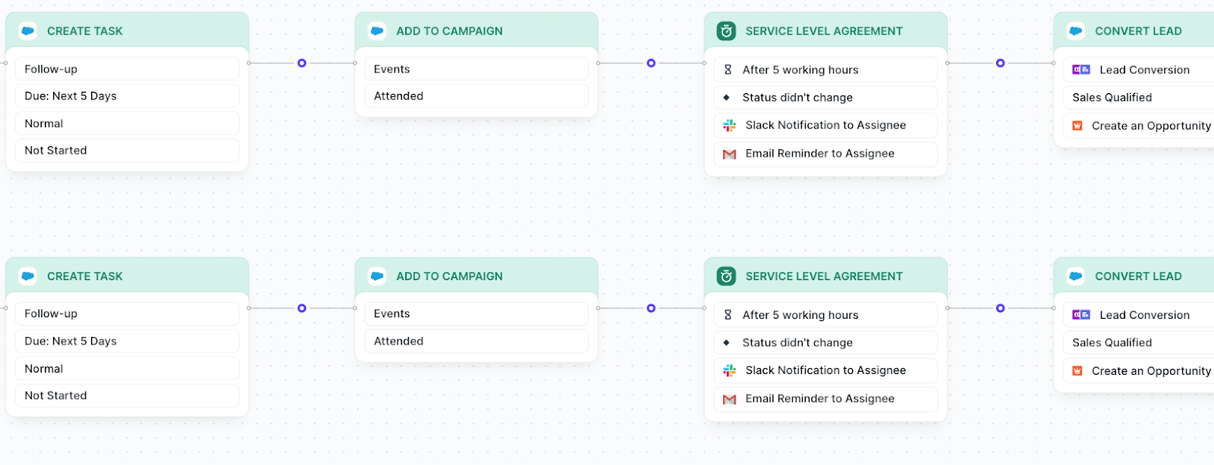Screen dimensions: 1214x465
Task: Select Sales Qualified in lower Convert Lead card
Action: coord(1138,343)
